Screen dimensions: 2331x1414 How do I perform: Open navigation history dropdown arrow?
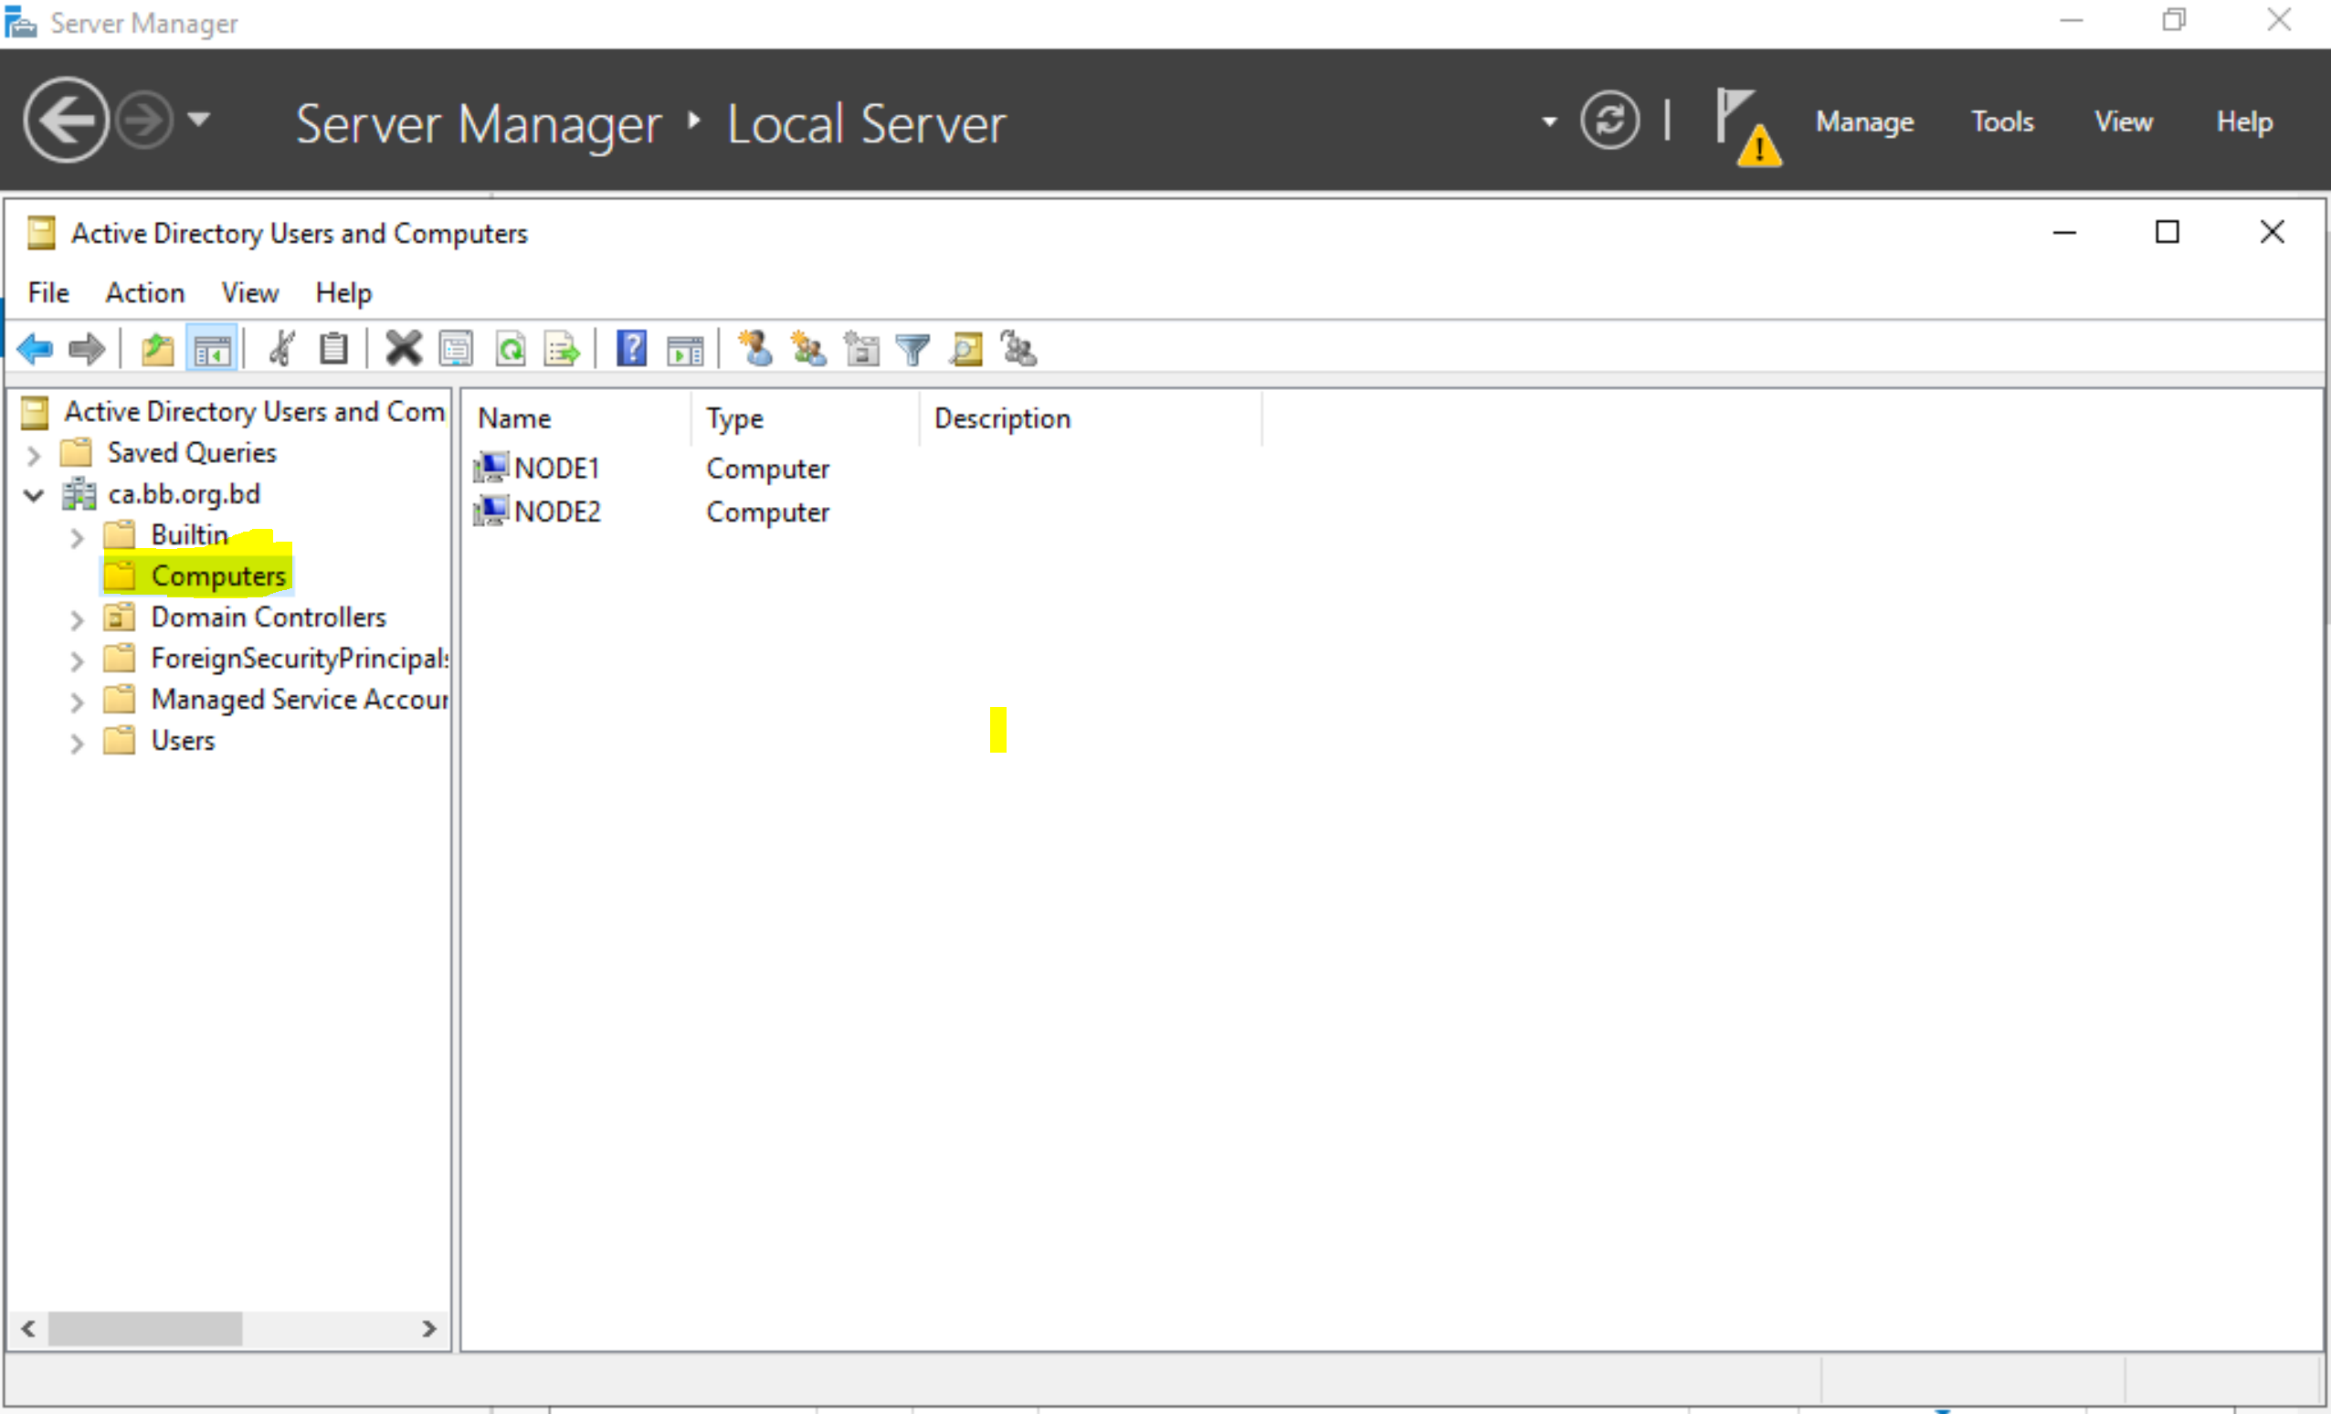tap(199, 119)
